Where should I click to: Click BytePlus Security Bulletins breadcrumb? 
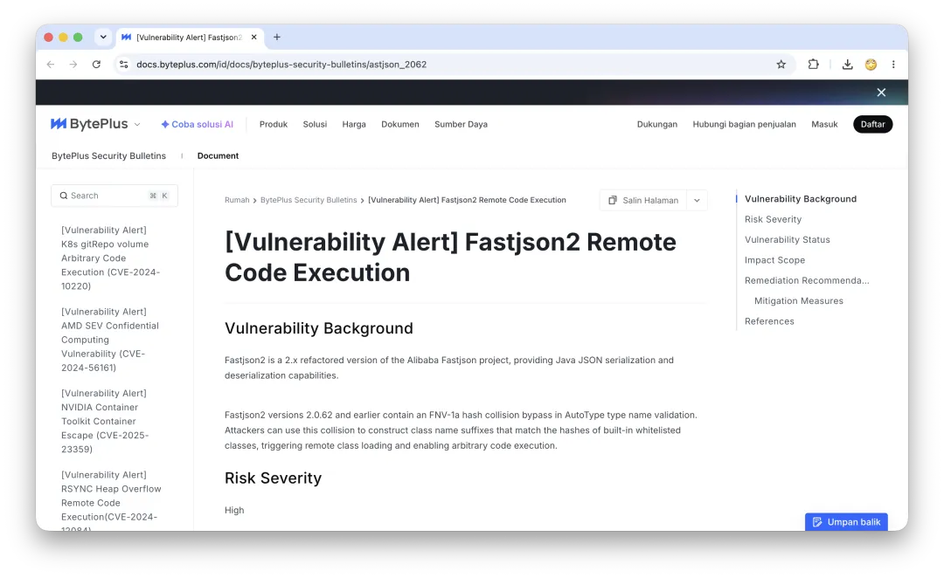309,200
